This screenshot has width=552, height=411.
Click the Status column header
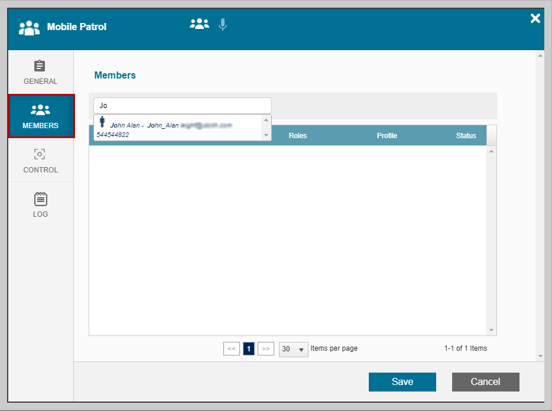coord(466,135)
